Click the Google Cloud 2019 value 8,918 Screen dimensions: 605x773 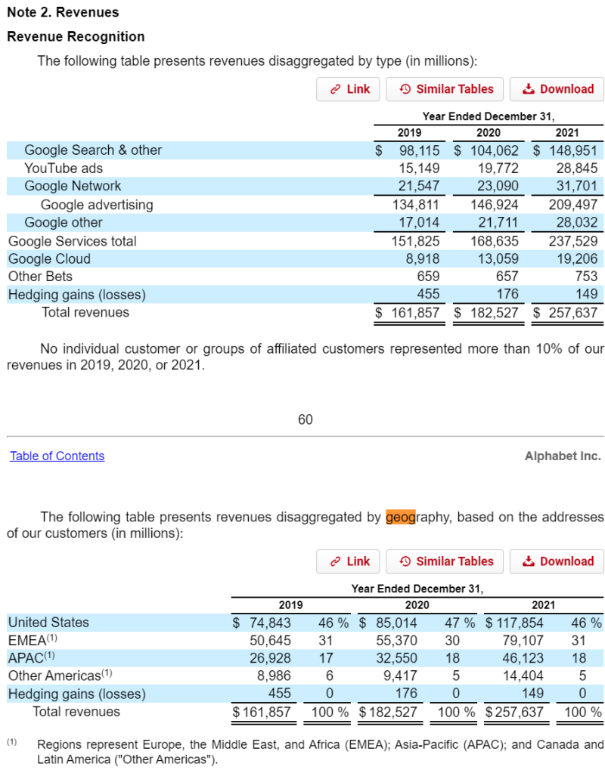click(423, 259)
